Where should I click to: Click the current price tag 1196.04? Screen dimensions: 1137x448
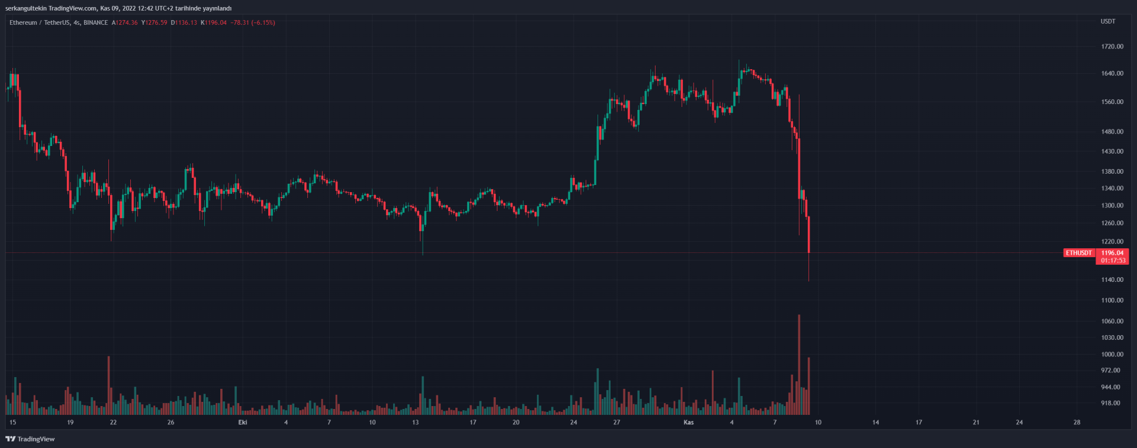click(x=1112, y=253)
